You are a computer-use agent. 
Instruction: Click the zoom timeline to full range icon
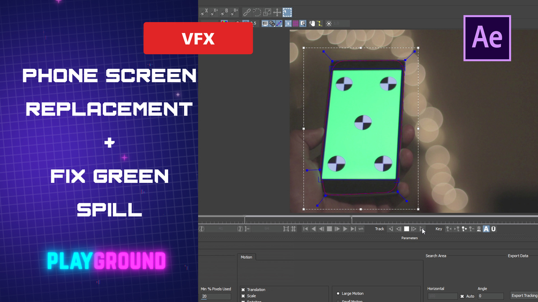coord(294,229)
